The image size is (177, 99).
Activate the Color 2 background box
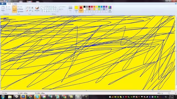(81, 9)
